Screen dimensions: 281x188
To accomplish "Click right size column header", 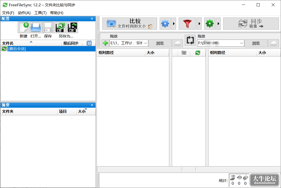I will 269,53.
